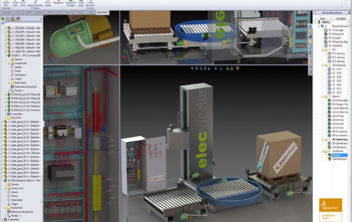Click the Cable_gland_13<10> part icon
Viewport: 352px width, 222px height.
pyautogui.click(x=5, y=153)
